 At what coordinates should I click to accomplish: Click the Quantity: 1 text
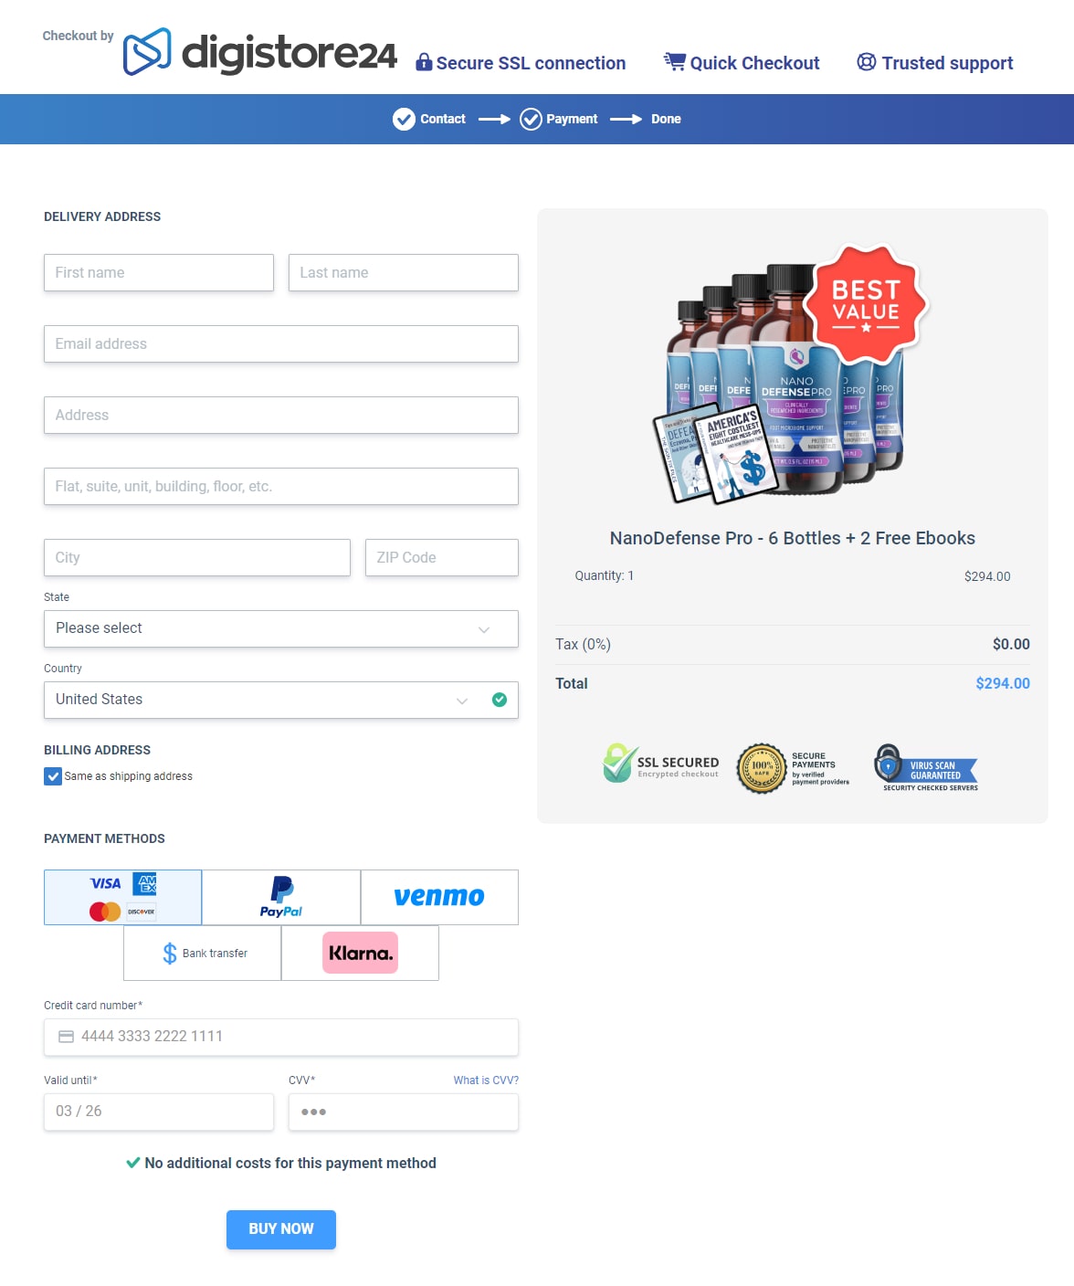(x=605, y=576)
